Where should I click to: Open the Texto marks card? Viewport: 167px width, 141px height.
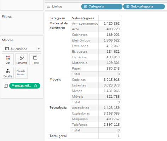(x=35, y=59)
